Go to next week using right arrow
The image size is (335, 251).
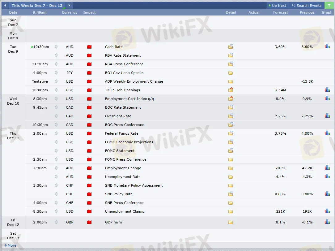tap(69, 6)
